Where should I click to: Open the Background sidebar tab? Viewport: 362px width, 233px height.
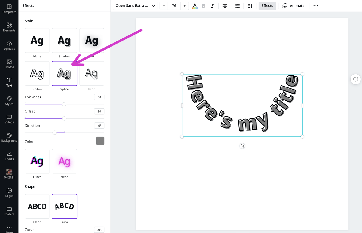coord(9,137)
